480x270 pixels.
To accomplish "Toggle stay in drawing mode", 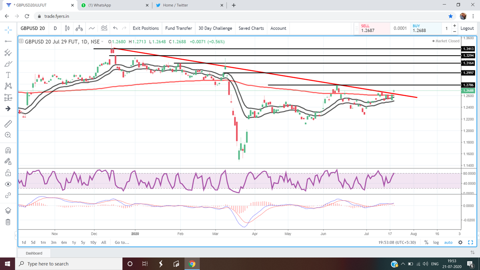I will click(8, 162).
